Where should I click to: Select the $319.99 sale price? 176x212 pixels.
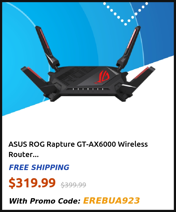click(32, 183)
